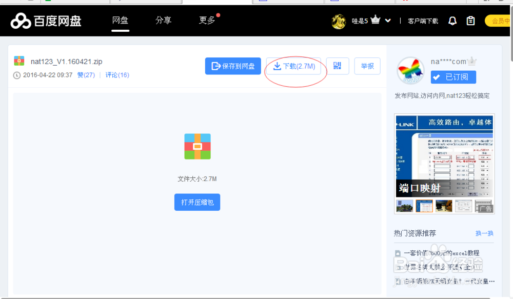Click the nat123 zip file icon
513x299 pixels.
(19, 61)
